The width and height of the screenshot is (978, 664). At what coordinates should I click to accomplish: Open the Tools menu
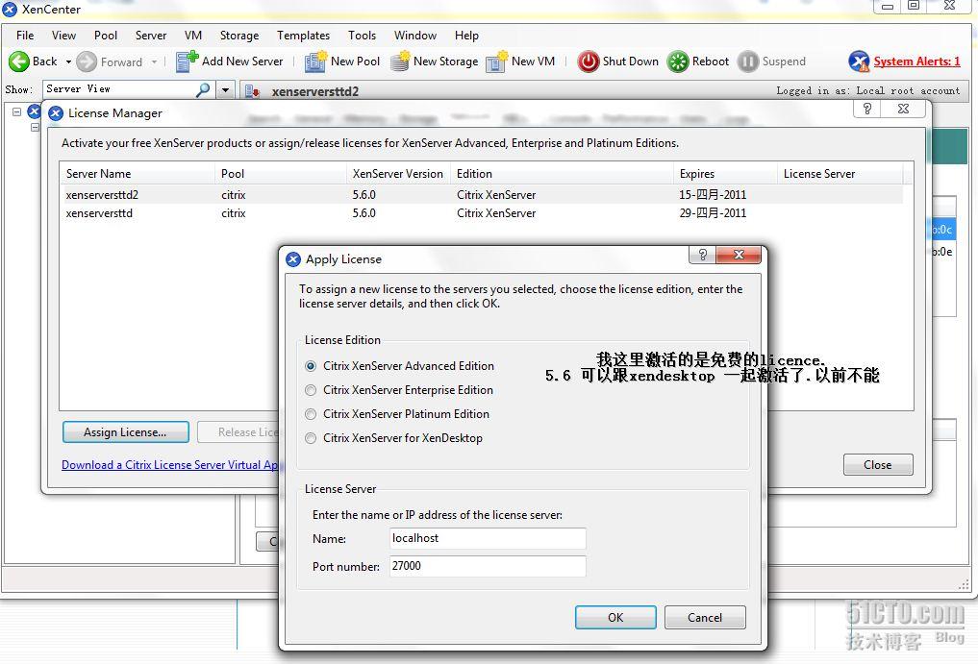click(x=362, y=36)
